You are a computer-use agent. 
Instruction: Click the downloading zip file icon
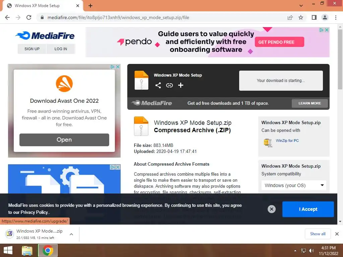click(9, 234)
